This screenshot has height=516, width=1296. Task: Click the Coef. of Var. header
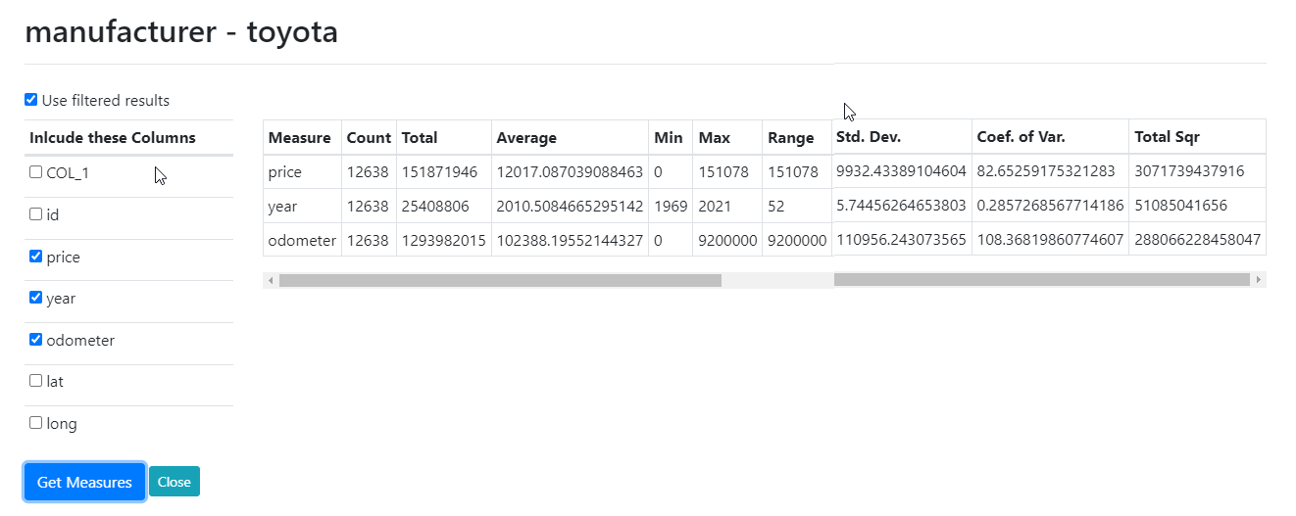[1021, 137]
